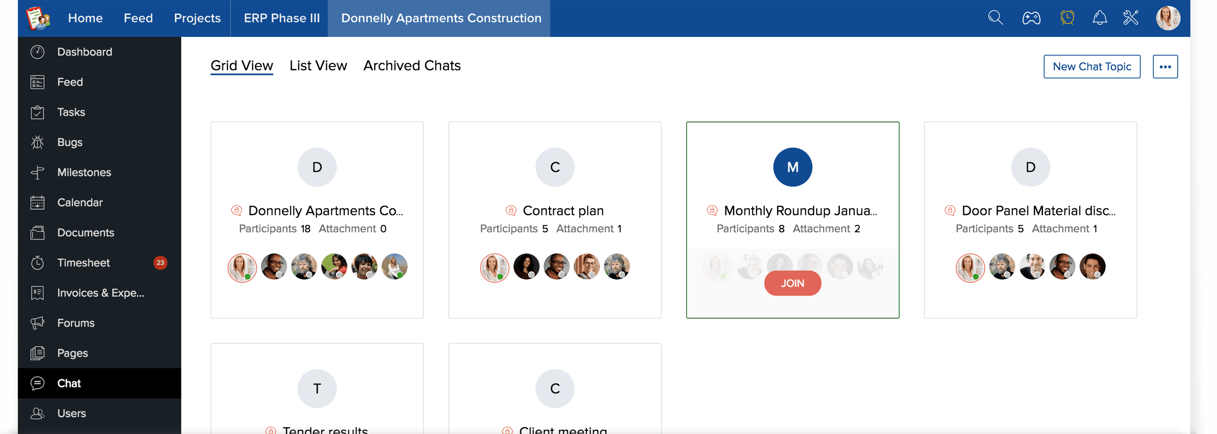1217x434 pixels.
Task: Join the Monthly Roundup chat
Action: tap(792, 284)
